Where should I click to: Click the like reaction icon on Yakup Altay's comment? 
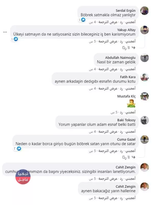click(x=16, y=39)
